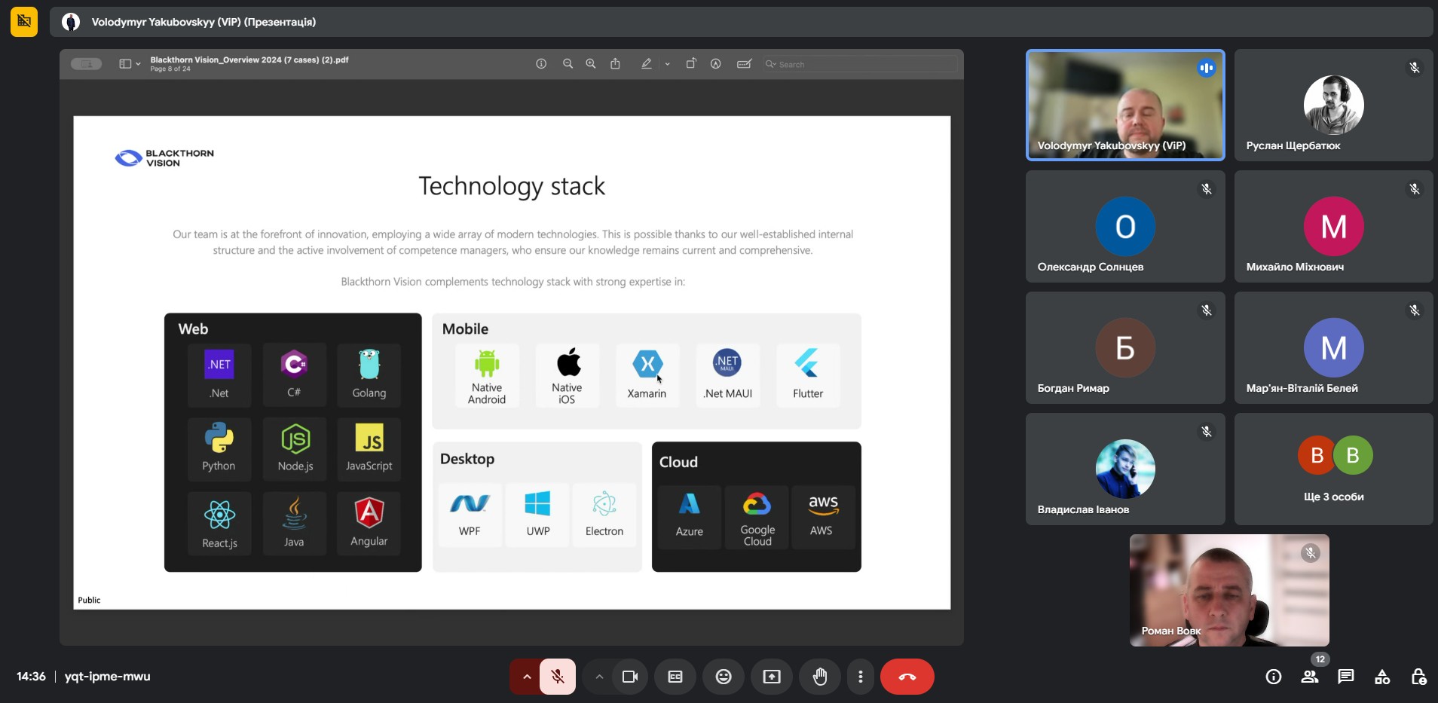The width and height of the screenshot is (1438, 703).
Task: Open the three-dot more options menu
Action: pyautogui.click(x=860, y=677)
